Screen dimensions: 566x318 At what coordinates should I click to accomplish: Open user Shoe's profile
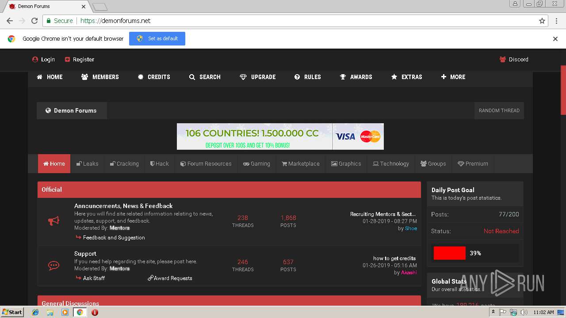411,228
